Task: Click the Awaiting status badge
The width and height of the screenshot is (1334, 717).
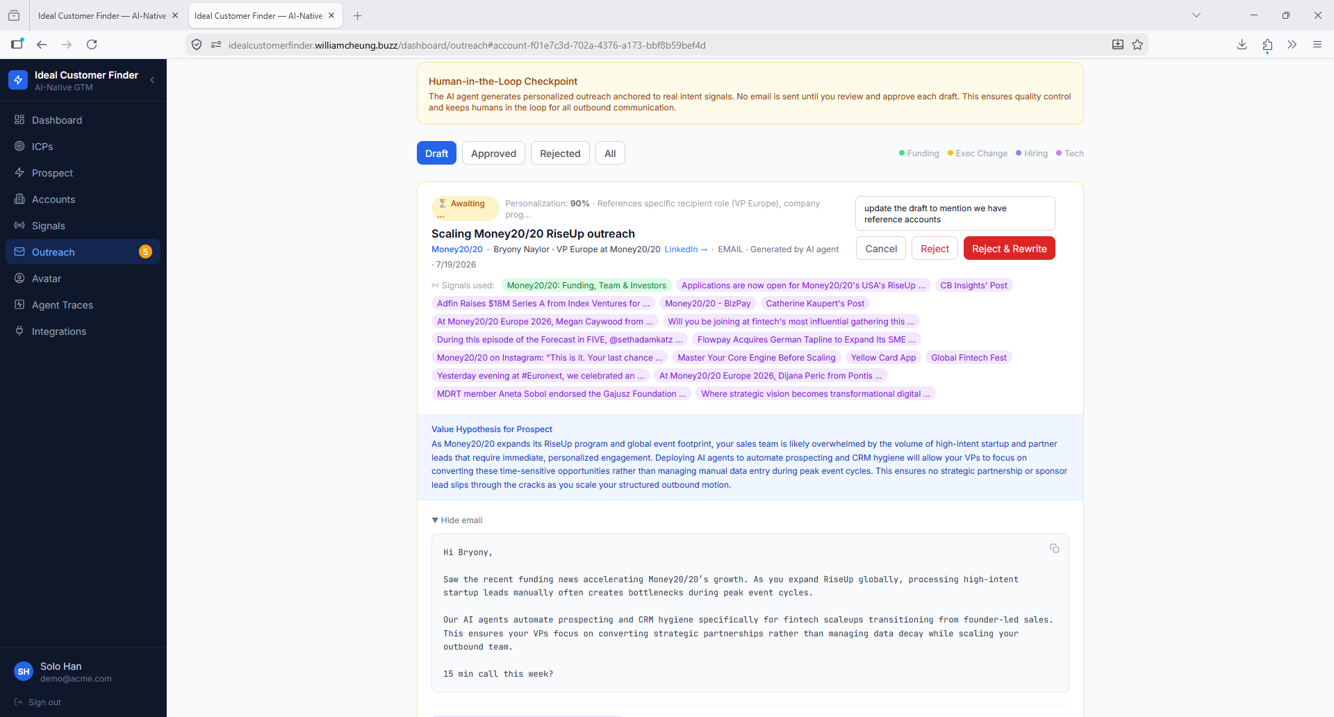Action: point(465,208)
